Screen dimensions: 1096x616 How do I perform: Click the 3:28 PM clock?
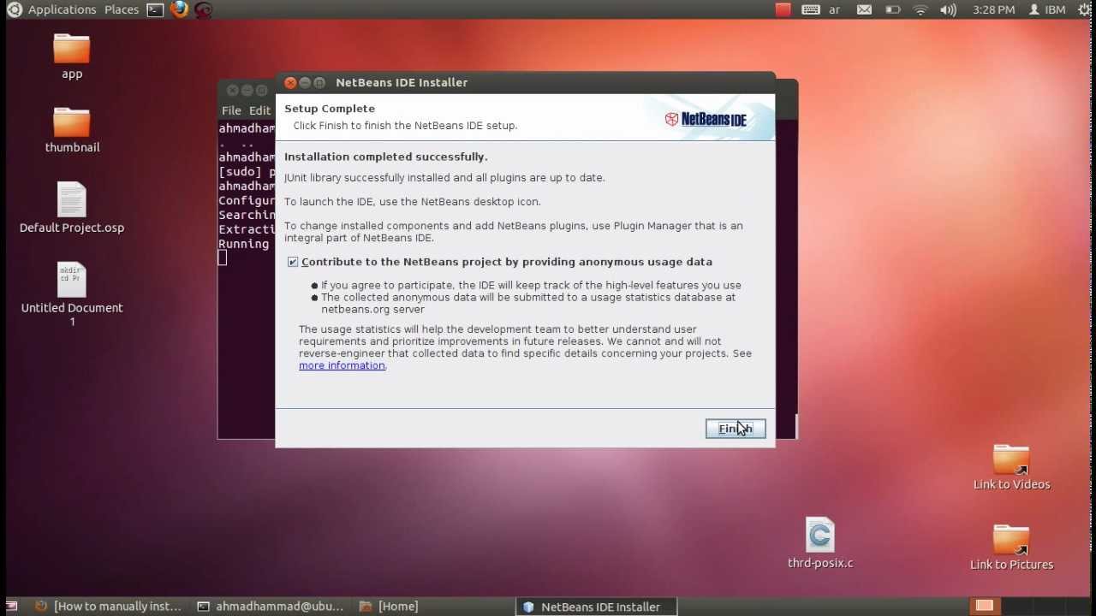click(994, 9)
